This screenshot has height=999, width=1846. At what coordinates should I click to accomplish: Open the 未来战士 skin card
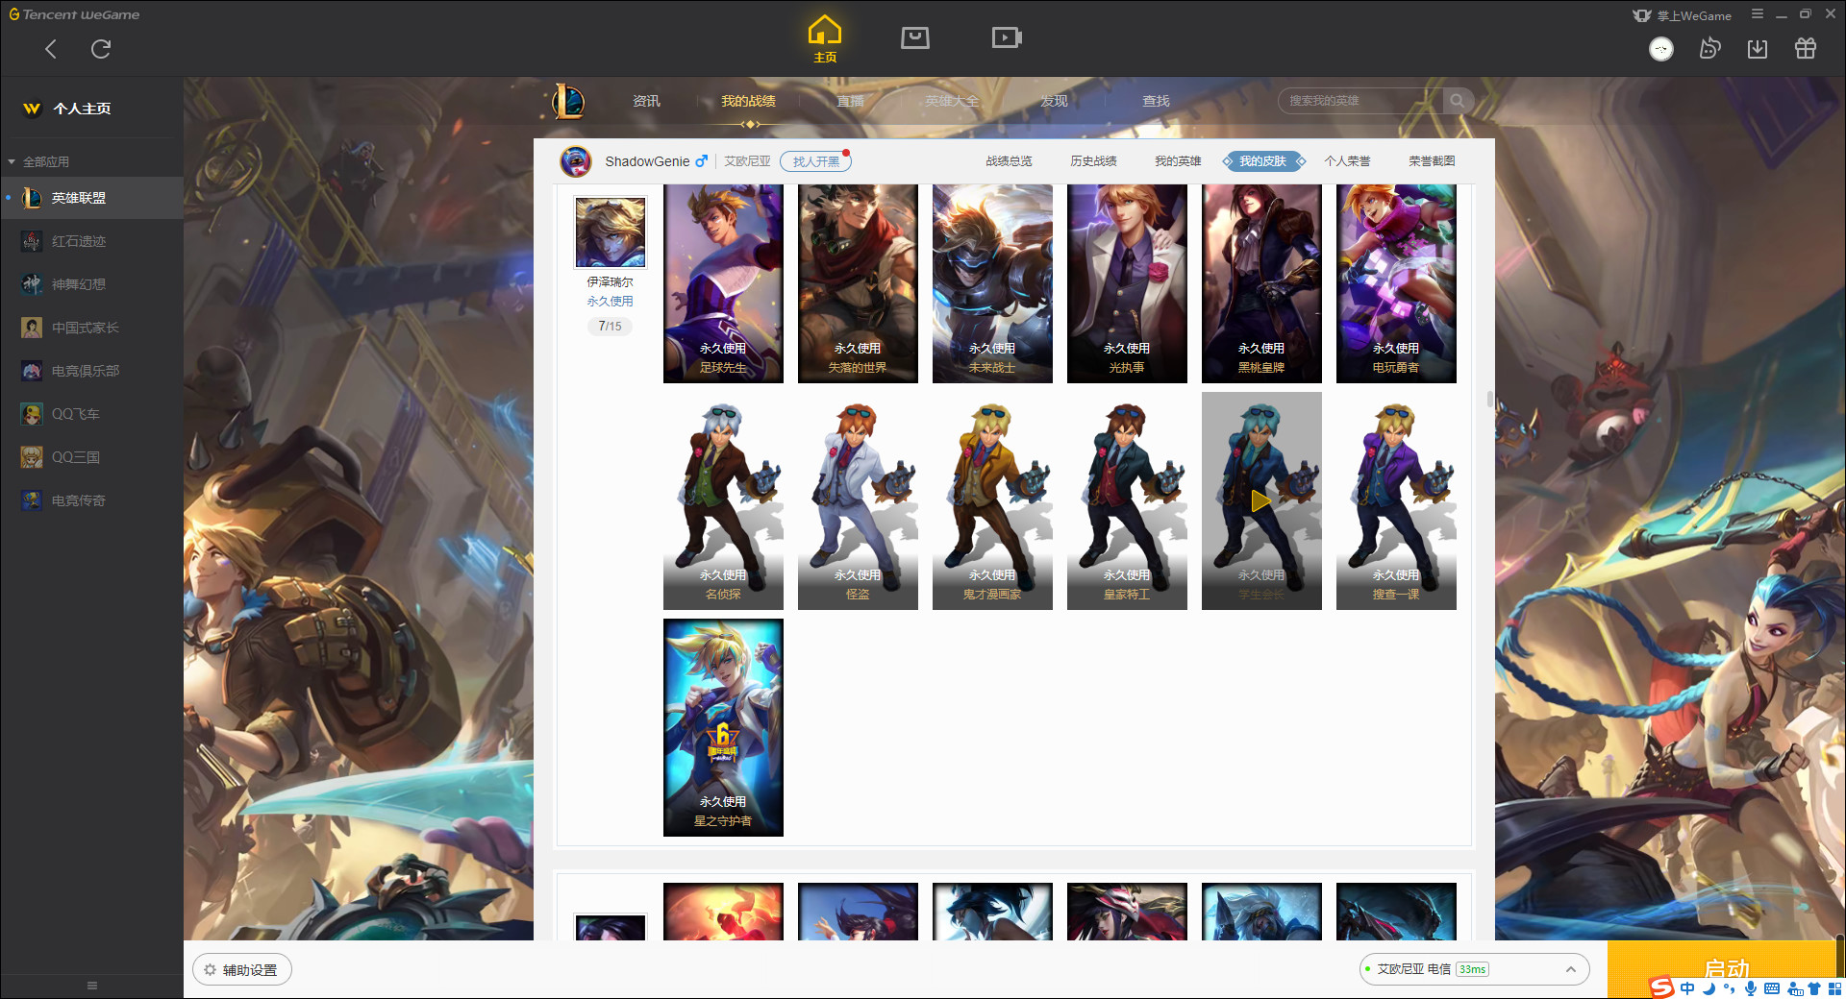click(992, 284)
